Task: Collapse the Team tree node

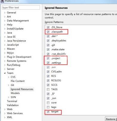Action: [x=5, y=73]
